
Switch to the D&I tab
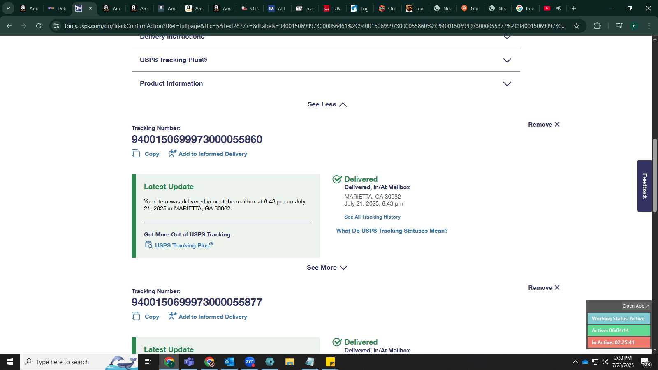pyautogui.click(x=332, y=8)
